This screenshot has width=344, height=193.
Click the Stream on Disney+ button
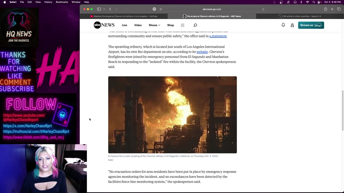click(x=311, y=25)
